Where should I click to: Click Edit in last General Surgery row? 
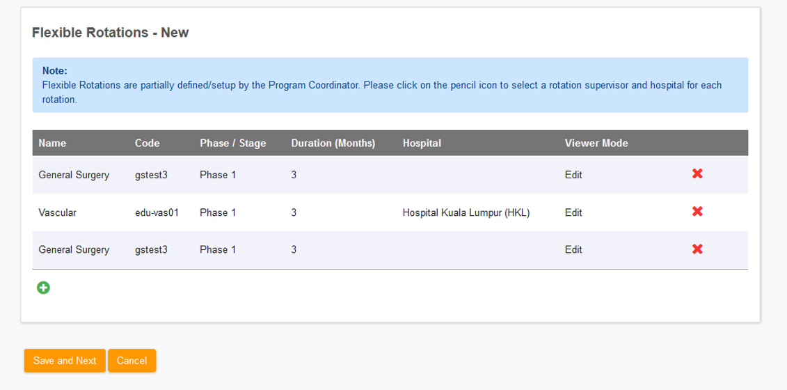click(x=573, y=250)
